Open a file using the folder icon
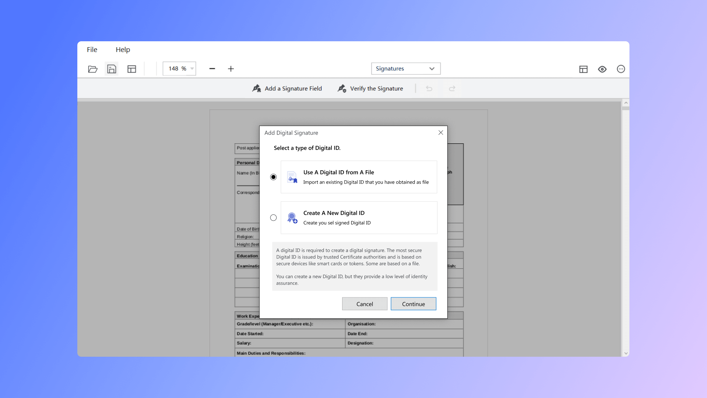This screenshot has height=398, width=707. [93, 69]
